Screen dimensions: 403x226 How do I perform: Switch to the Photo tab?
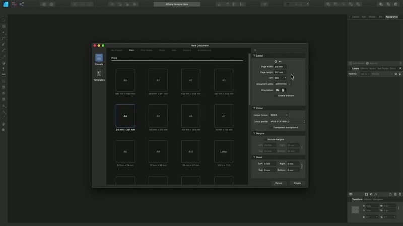[162, 50]
